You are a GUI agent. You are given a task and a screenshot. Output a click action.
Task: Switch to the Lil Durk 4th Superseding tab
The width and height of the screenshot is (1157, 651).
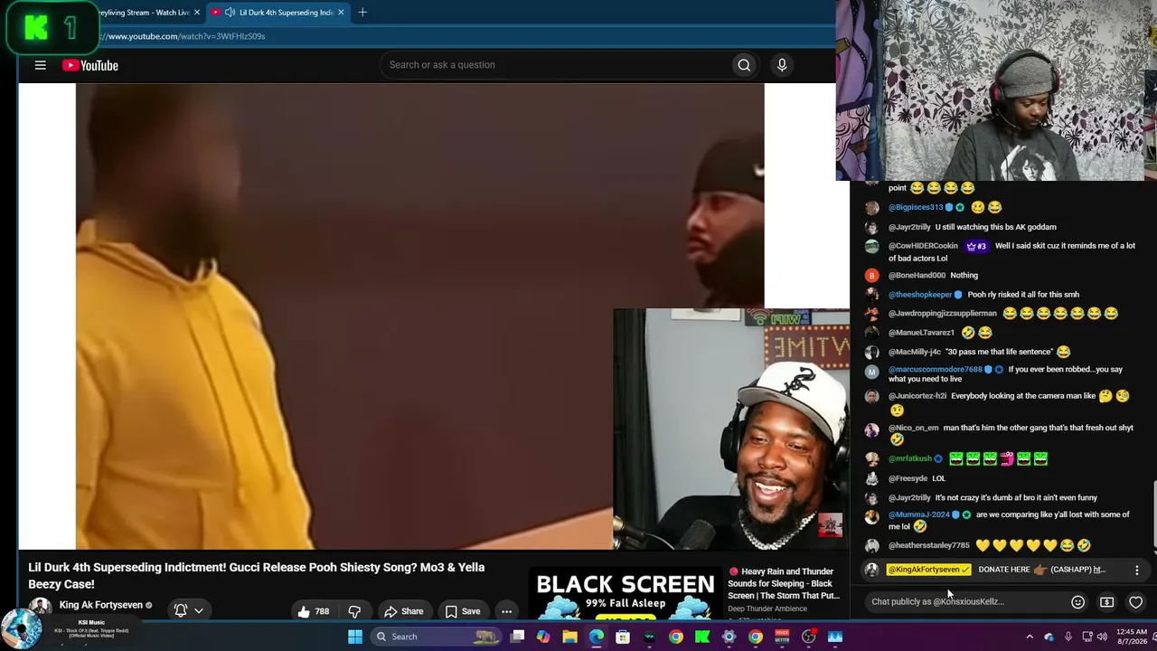[277, 12]
